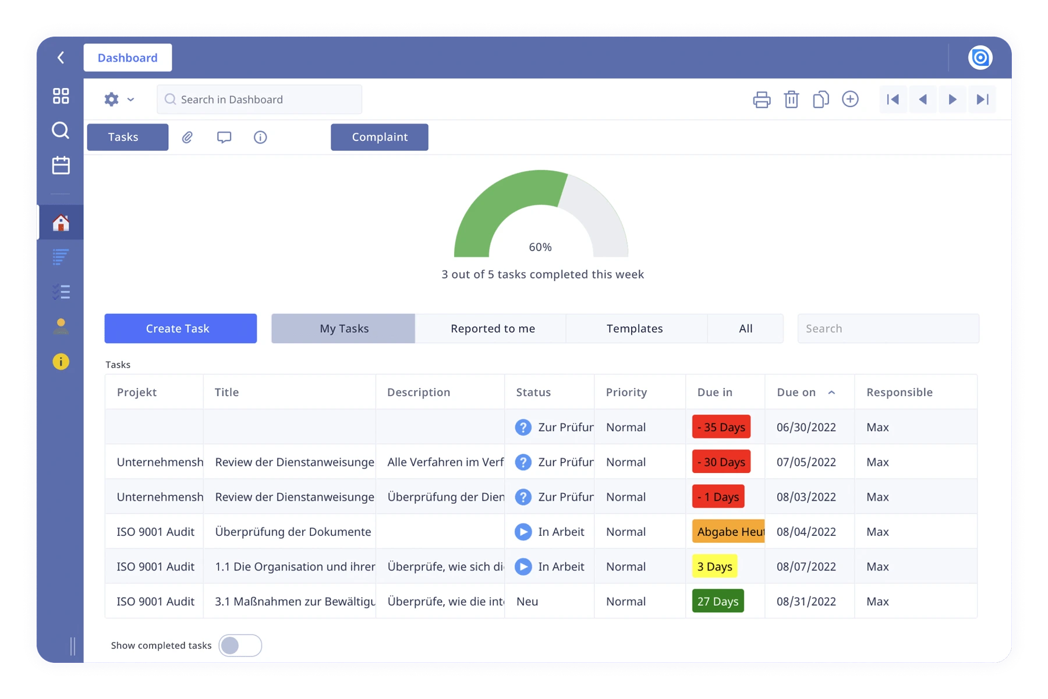The height and width of the screenshot is (699, 1048).
Task: Click the Complaint button
Action: pyautogui.click(x=380, y=137)
